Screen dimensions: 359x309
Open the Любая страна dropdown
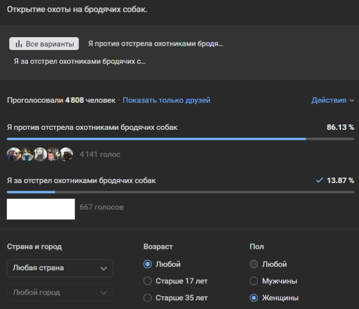pyautogui.click(x=60, y=268)
